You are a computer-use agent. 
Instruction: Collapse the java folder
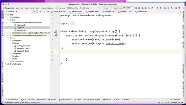[8, 20]
